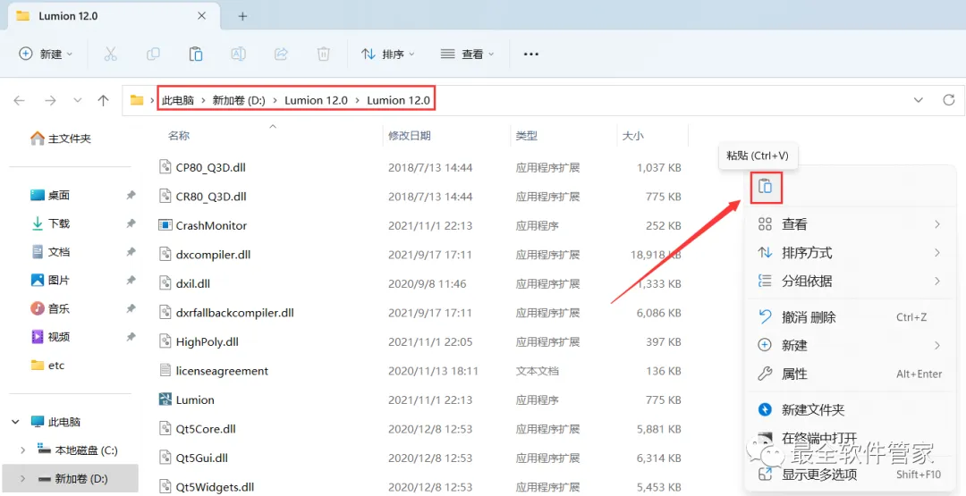Viewport: 966px width, 496px height.
Task: Collapse the 此电脑 tree node
Action: [x=15, y=422]
